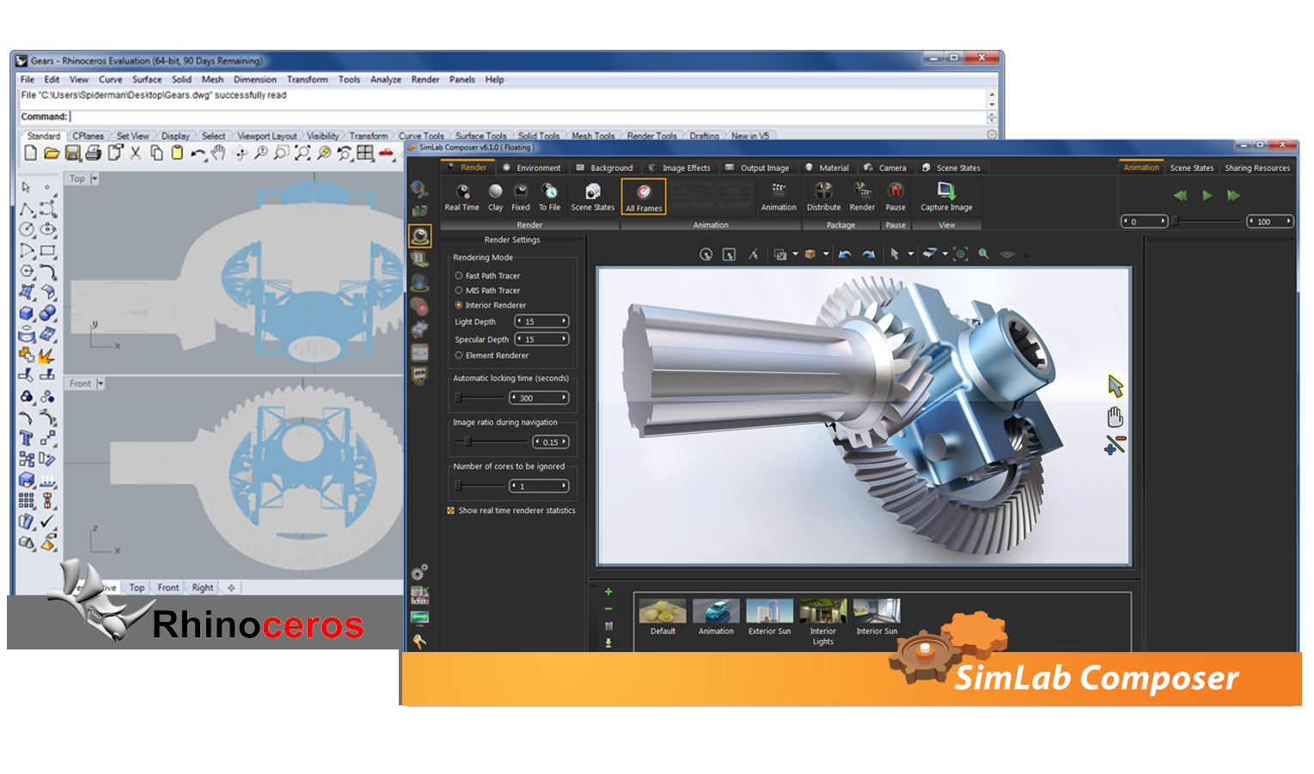Screen dimensions: 1314x774
Task: Activate the To File render icon
Action: pos(549,196)
